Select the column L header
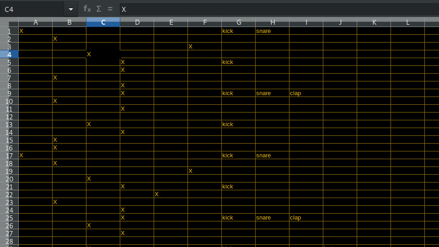 pyautogui.click(x=407, y=22)
